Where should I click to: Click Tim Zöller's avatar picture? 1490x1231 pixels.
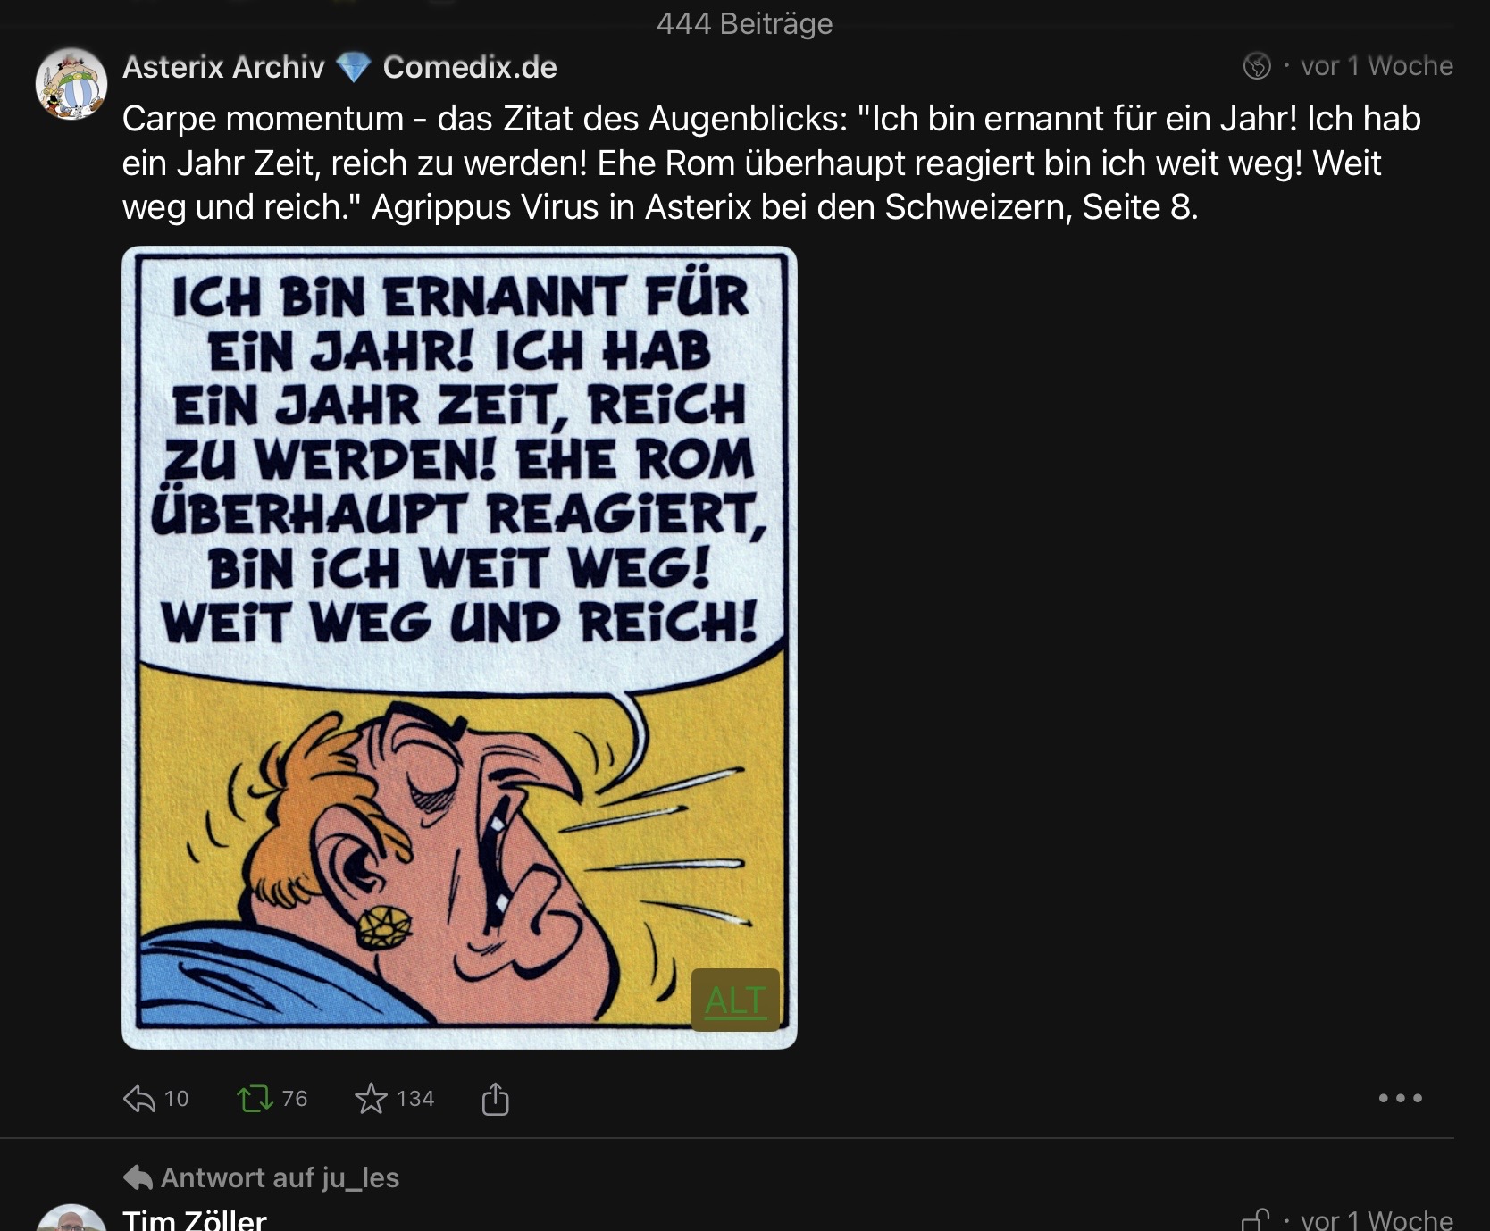tap(71, 1220)
